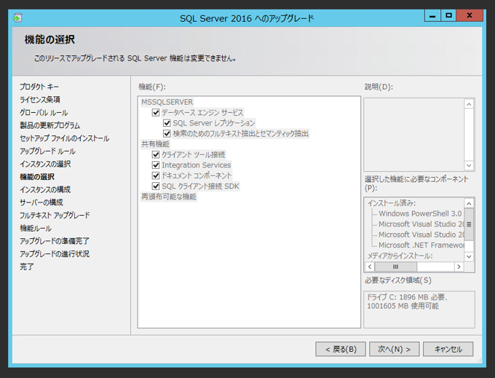
Task: Select 完了 step in sidebar
Action: (26, 267)
